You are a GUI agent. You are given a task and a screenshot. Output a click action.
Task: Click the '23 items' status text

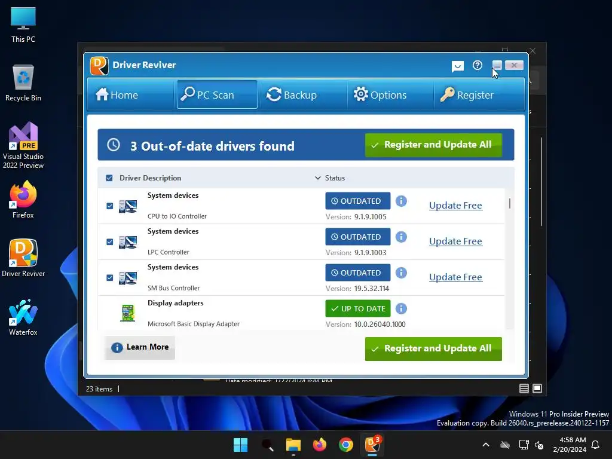99,388
